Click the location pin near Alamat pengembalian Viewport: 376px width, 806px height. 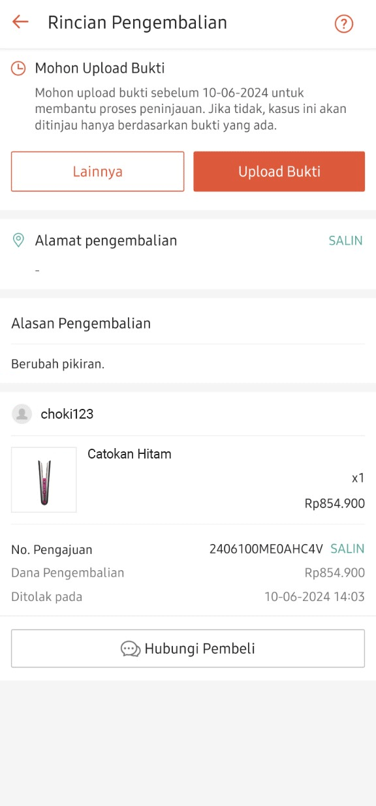(19, 240)
